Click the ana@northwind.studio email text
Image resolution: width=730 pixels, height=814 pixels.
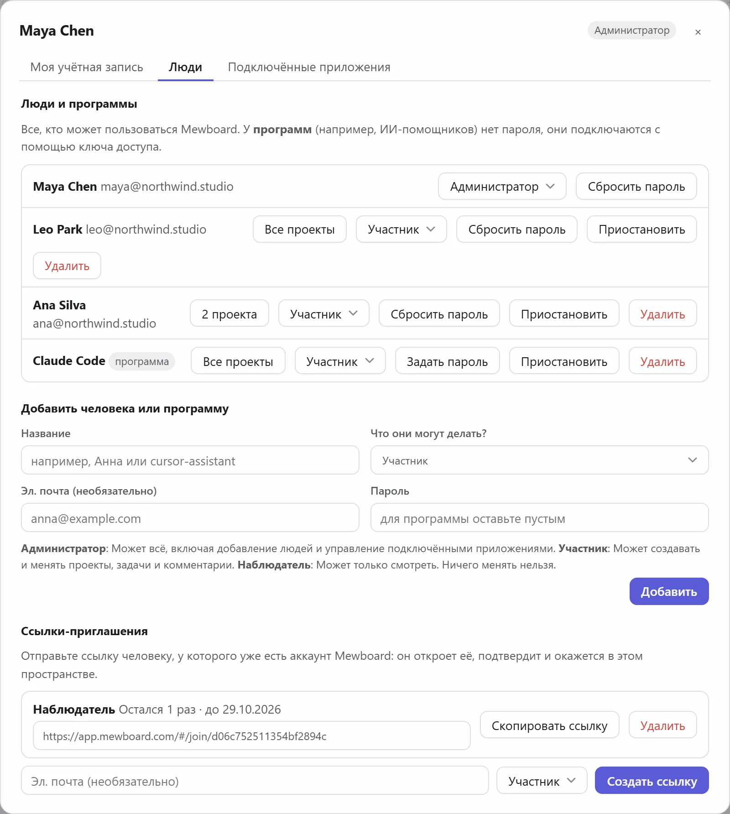click(x=94, y=323)
